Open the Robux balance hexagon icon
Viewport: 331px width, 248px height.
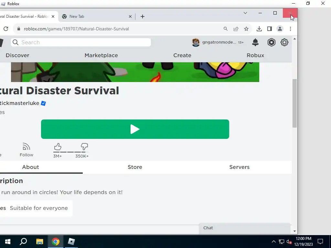click(x=271, y=42)
